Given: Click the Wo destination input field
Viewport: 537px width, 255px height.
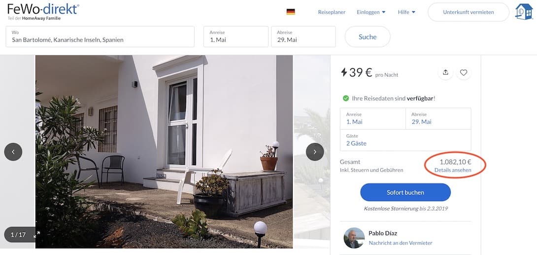Looking at the screenshot, I should click(100, 36).
